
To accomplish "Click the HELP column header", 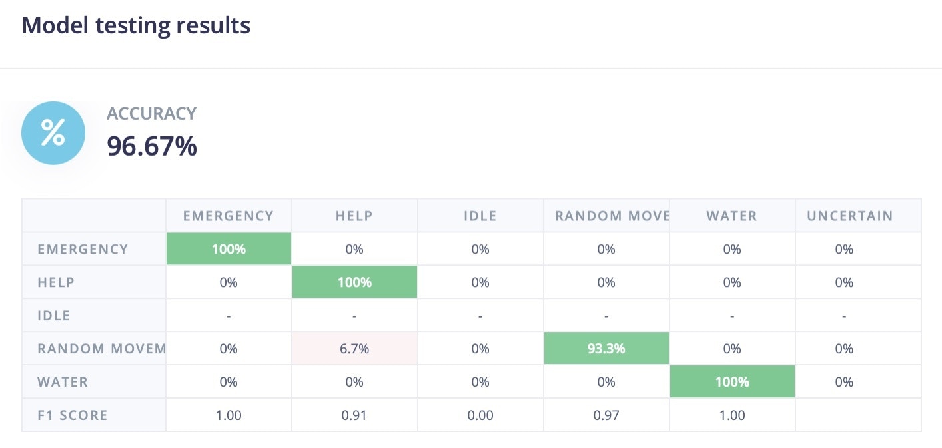I will pos(354,216).
